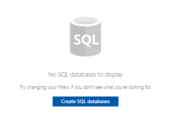Click the "Try changing your filters" message
This screenshot has height=132, width=180.
tap(85, 87)
